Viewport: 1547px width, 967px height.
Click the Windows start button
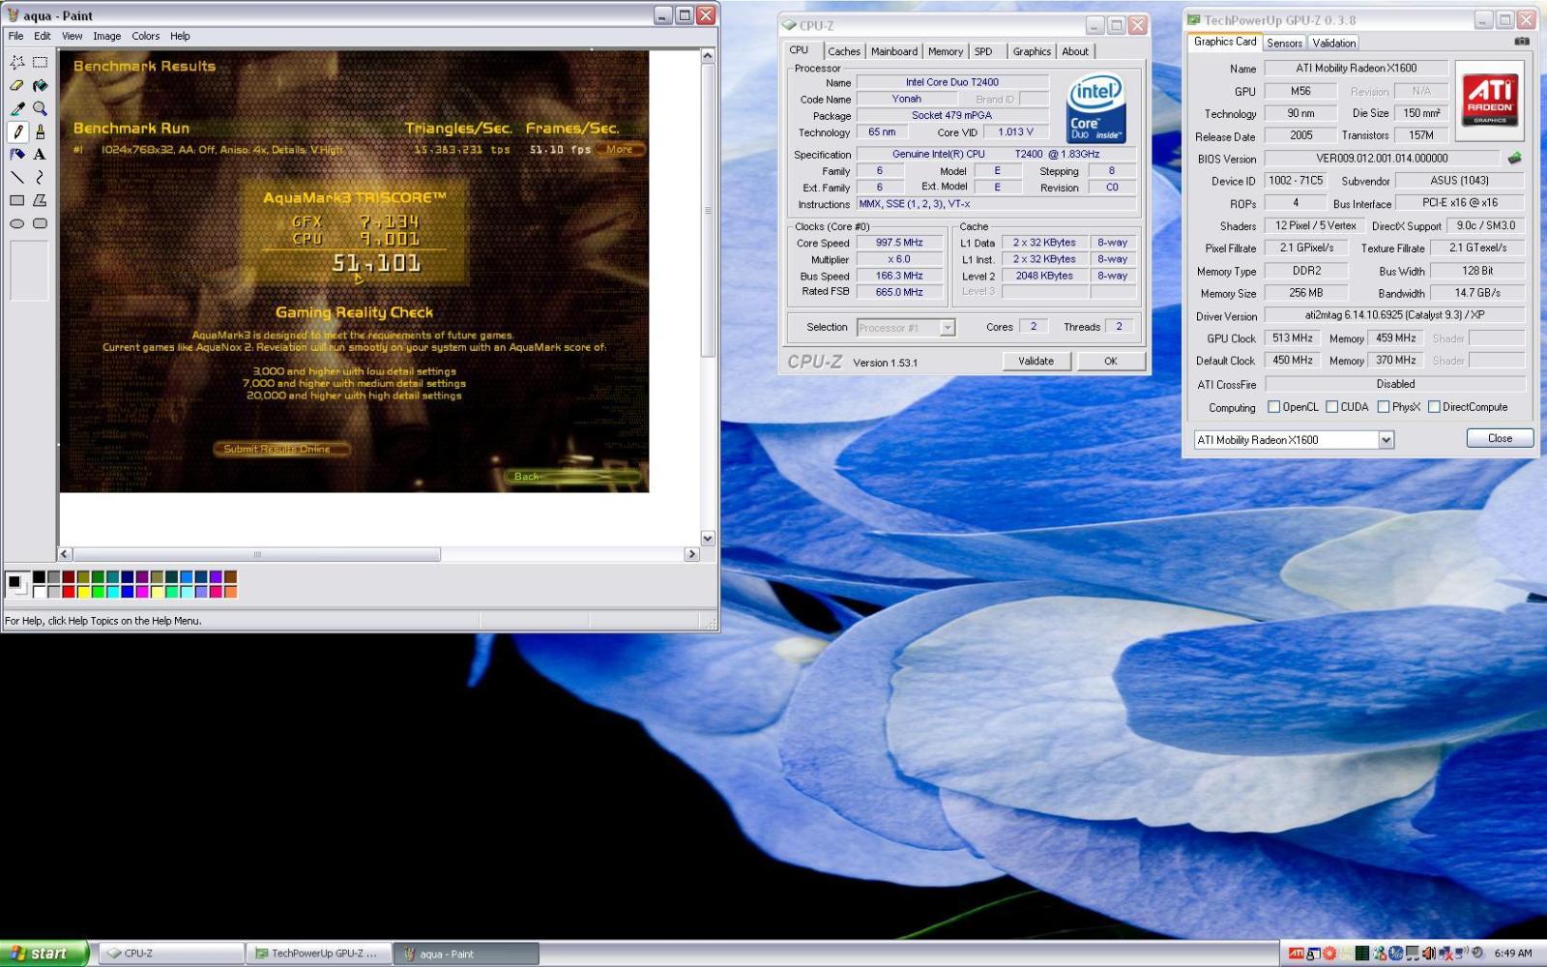(x=44, y=953)
